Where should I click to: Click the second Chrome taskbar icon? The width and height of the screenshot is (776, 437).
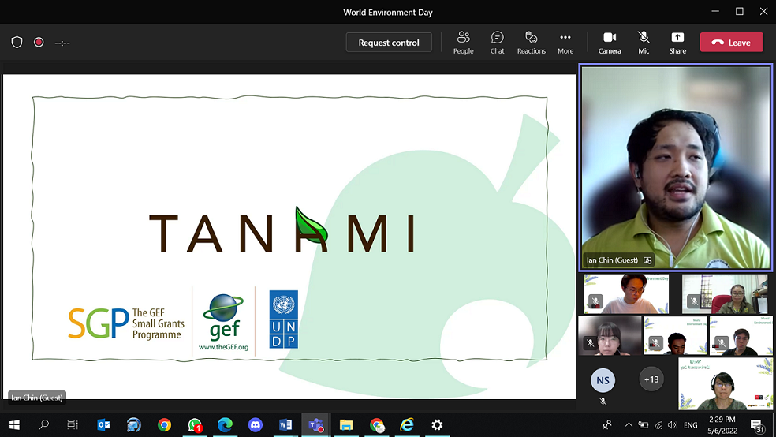click(377, 424)
